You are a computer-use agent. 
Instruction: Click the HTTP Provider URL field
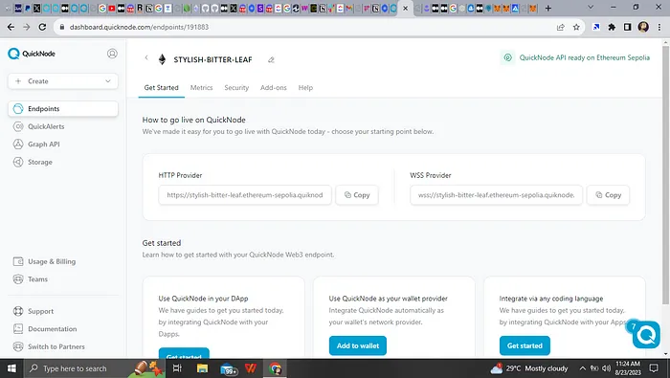(x=245, y=195)
